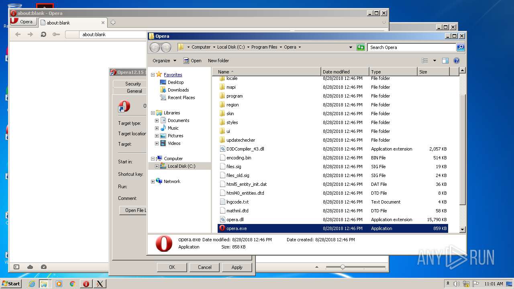Image resolution: width=514 pixels, height=289 pixels.
Task: Expand Local Disk (C:) tree node
Action: point(157,166)
